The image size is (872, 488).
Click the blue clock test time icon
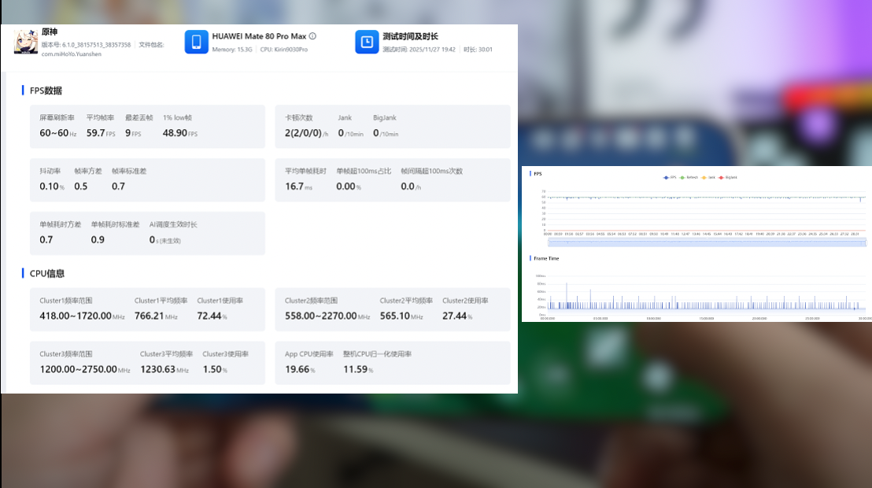(x=367, y=42)
